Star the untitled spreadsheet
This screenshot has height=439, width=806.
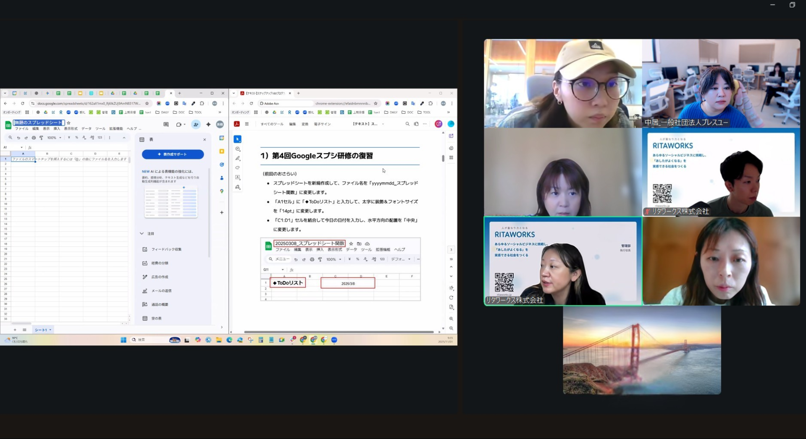(69, 123)
